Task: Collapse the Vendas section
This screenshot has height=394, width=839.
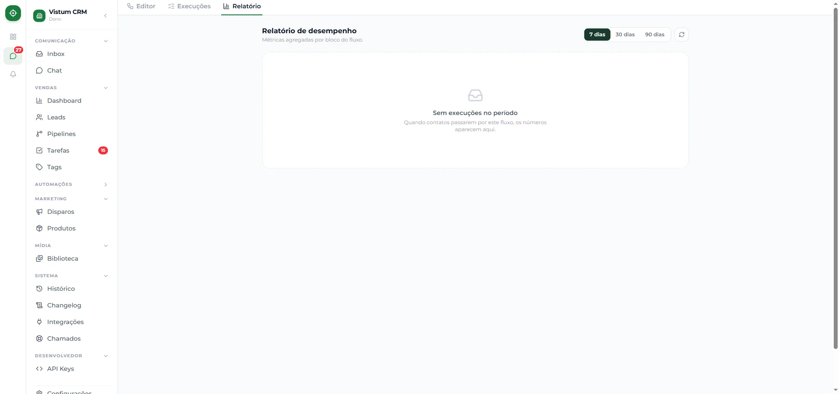Action: (x=105, y=87)
